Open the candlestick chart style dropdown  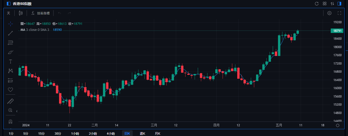pyautogui.click(x=21, y=13)
